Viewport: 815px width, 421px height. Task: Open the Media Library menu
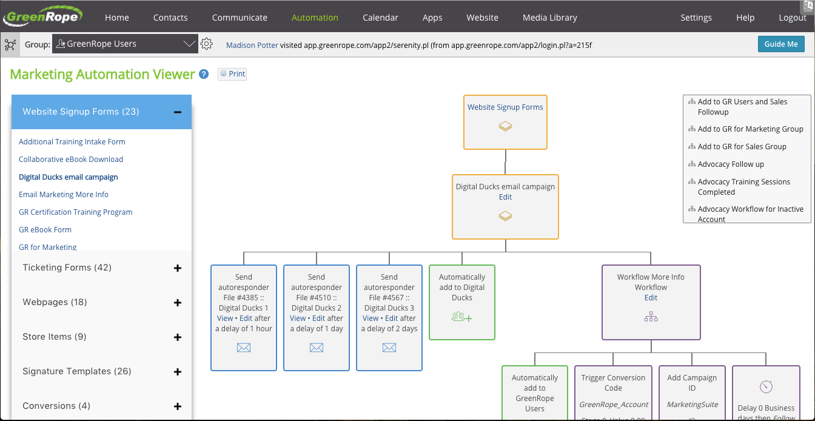(550, 18)
